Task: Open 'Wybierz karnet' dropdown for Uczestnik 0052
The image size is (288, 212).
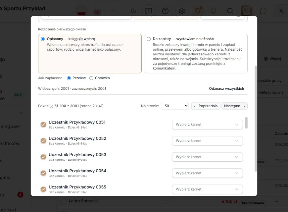Action: pyautogui.click(x=207, y=141)
